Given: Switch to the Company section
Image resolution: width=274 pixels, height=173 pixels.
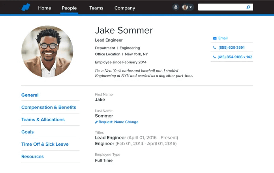Looking at the screenshot, I should (x=125, y=8).
